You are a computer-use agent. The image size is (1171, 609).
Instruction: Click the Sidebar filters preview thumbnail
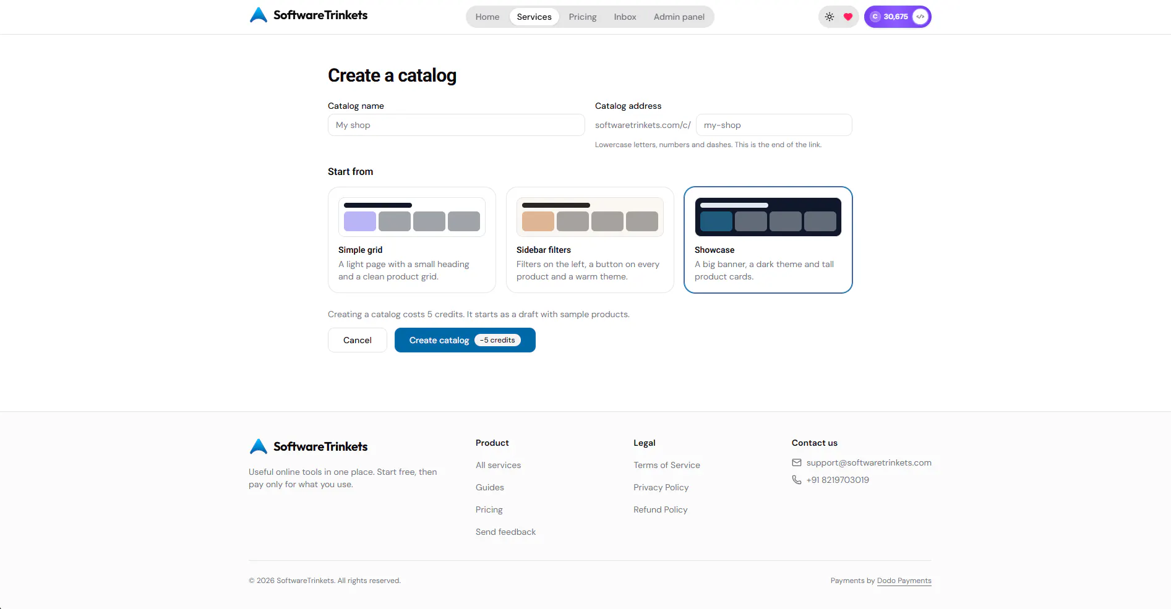point(590,217)
